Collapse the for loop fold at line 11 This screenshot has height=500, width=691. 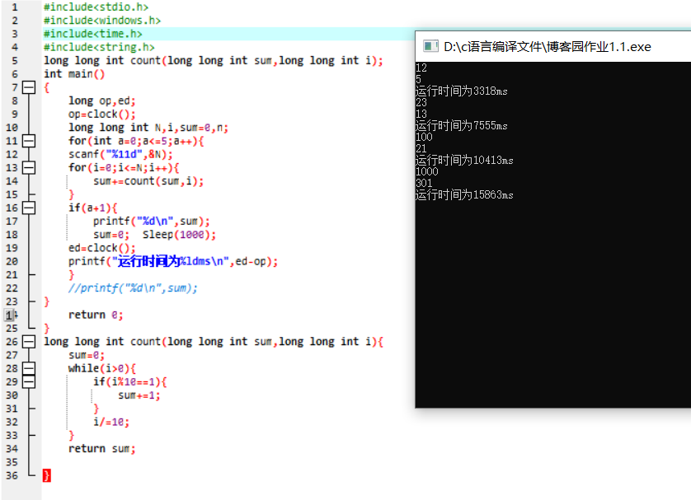pyautogui.click(x=29, y=141)
